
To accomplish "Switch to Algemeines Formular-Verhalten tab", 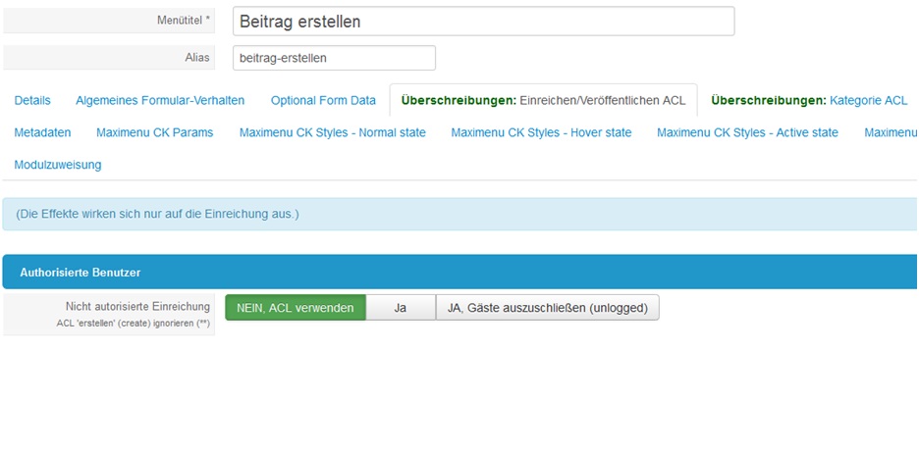I will [x=160, y=100].
